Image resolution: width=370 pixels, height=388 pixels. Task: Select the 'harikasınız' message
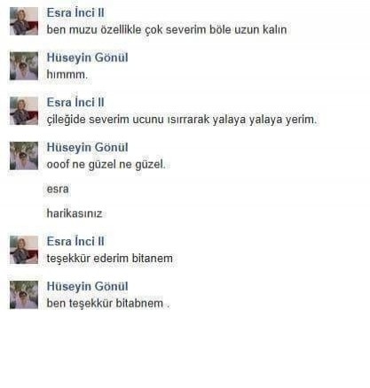click(75, 213)
